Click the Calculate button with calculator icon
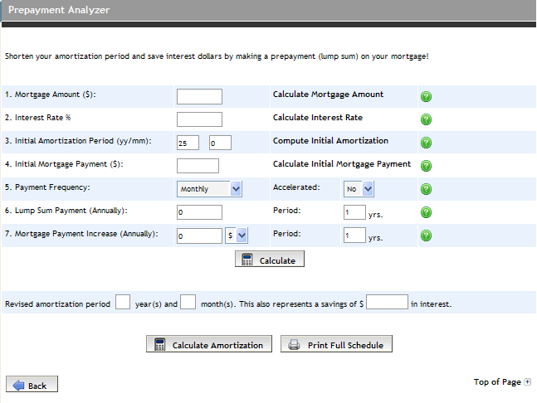Screen dimensions: 537x403 pyautogui.click(x=270, y=259)
